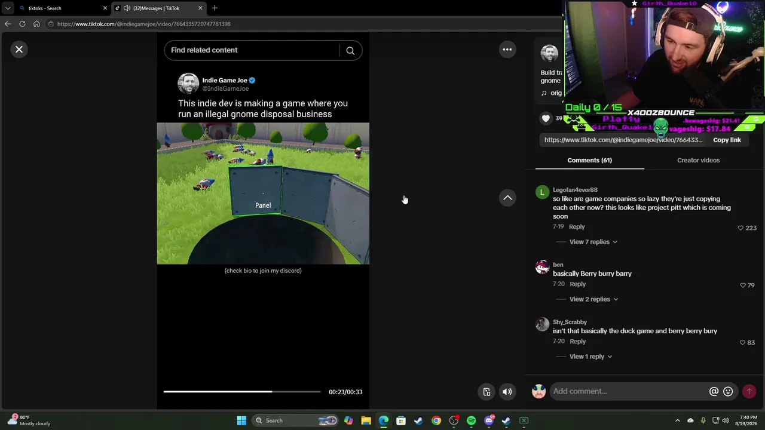Expand View 1 reply
The width and height of the screenshot is (765, 430).
click(590, 357)
